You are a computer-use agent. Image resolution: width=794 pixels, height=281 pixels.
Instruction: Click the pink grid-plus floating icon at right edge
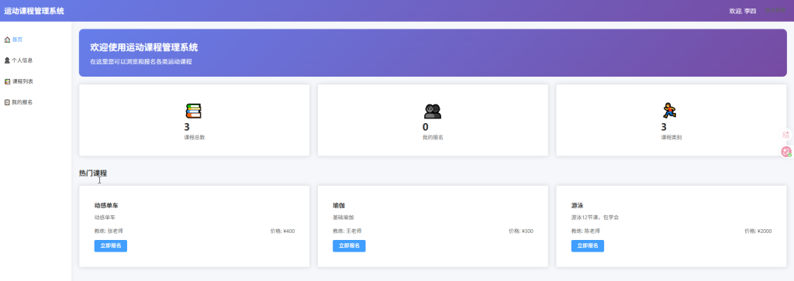pyautogui.click(x=786, y=135)
